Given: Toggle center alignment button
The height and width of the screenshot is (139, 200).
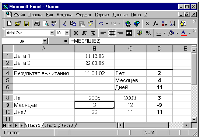Looking at the screenshot, I should point(112,33).
